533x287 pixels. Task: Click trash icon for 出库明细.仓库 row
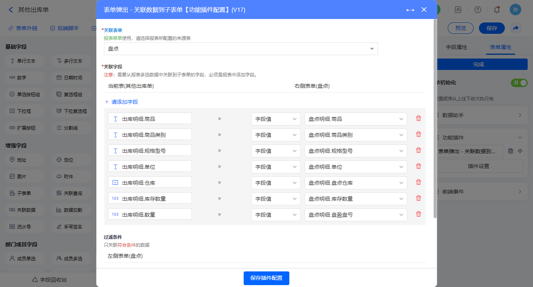418,182
